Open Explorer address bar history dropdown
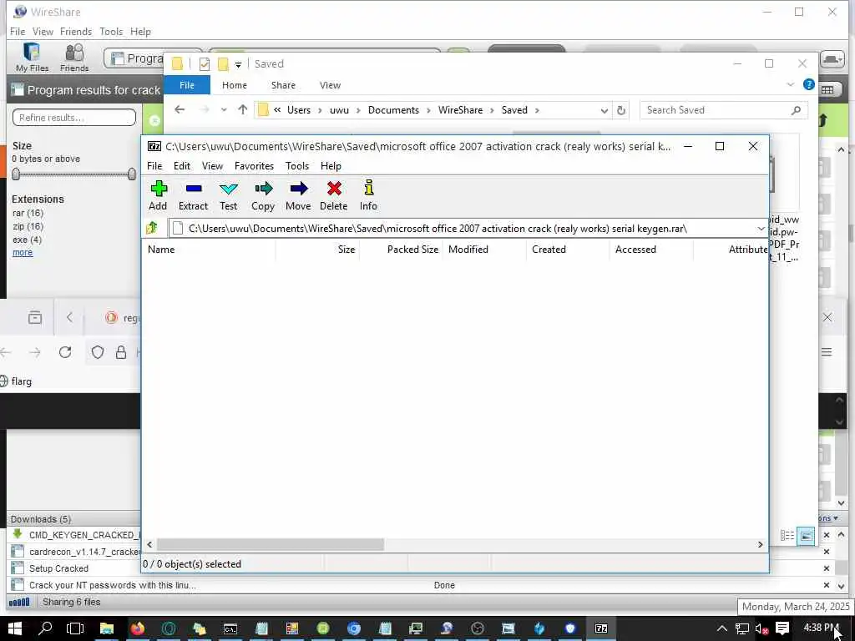 [x=605, y=111]
